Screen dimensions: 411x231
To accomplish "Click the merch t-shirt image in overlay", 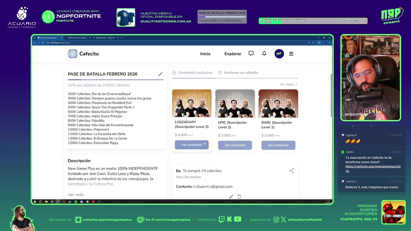I will pyautogui.click(x=126, y=17).
